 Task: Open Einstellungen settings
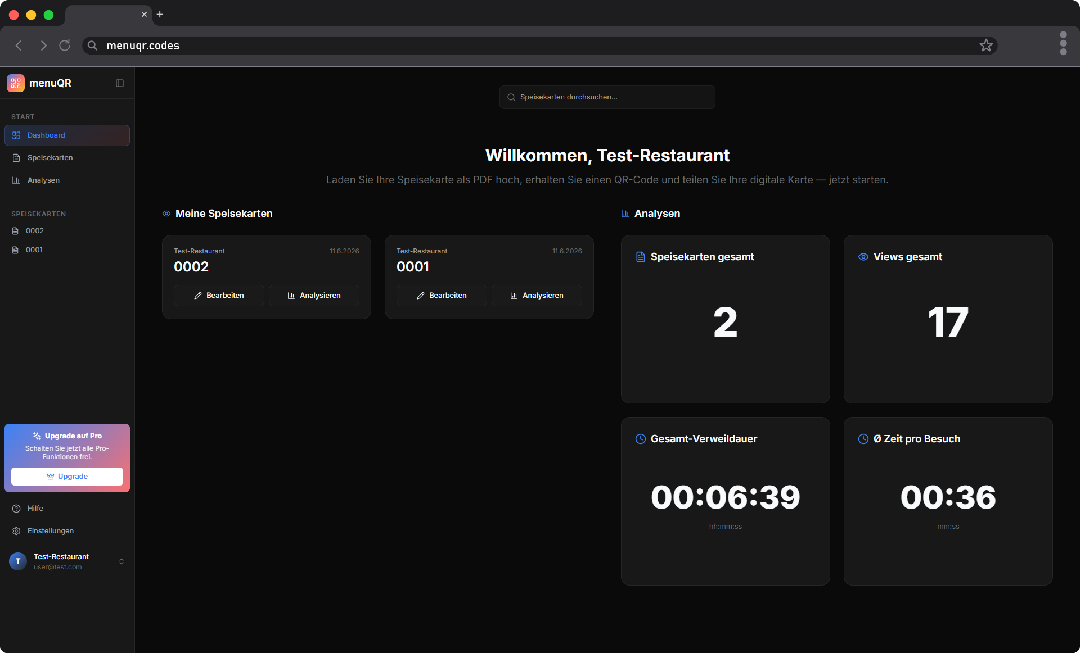click(x=67, y=531)
